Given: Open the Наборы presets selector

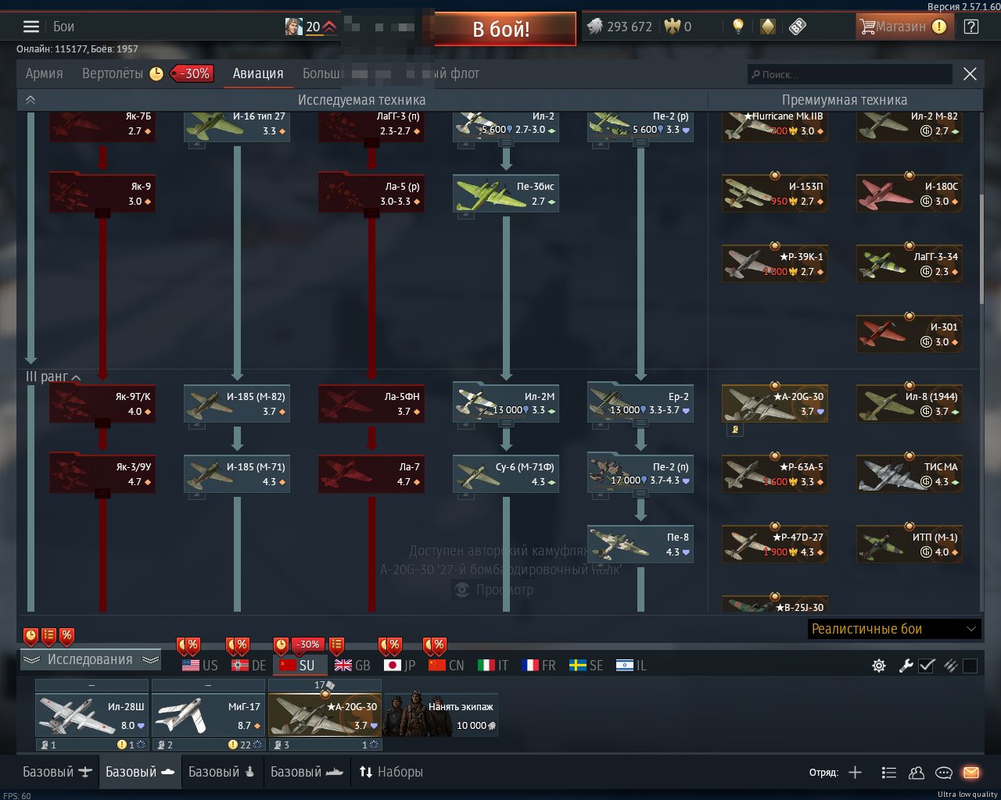Looking at the screenshot, I should (x=391, y=772).
